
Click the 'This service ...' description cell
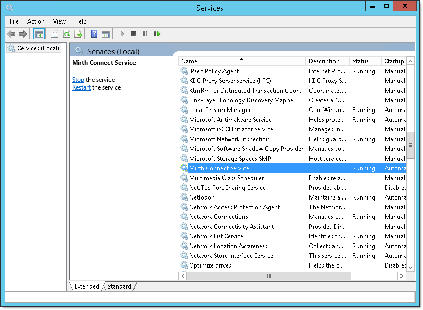coord(327,255)
